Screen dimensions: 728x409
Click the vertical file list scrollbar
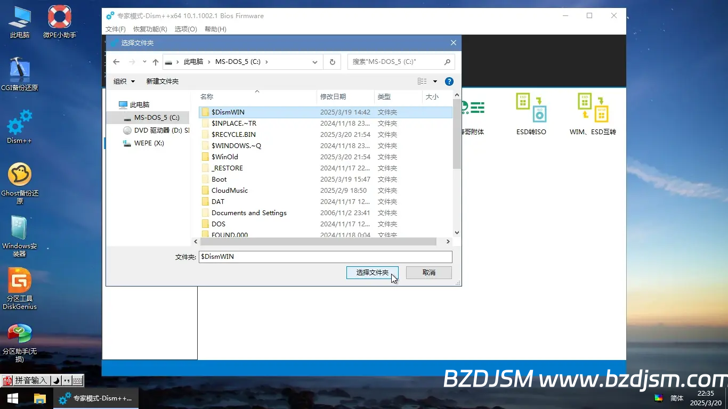point(457,134)
